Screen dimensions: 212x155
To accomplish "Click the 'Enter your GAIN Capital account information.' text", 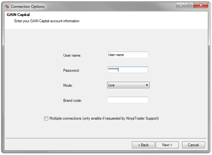I will click(47, 21).
